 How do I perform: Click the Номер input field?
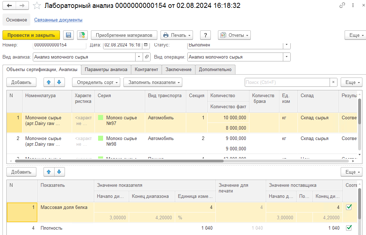60,45
